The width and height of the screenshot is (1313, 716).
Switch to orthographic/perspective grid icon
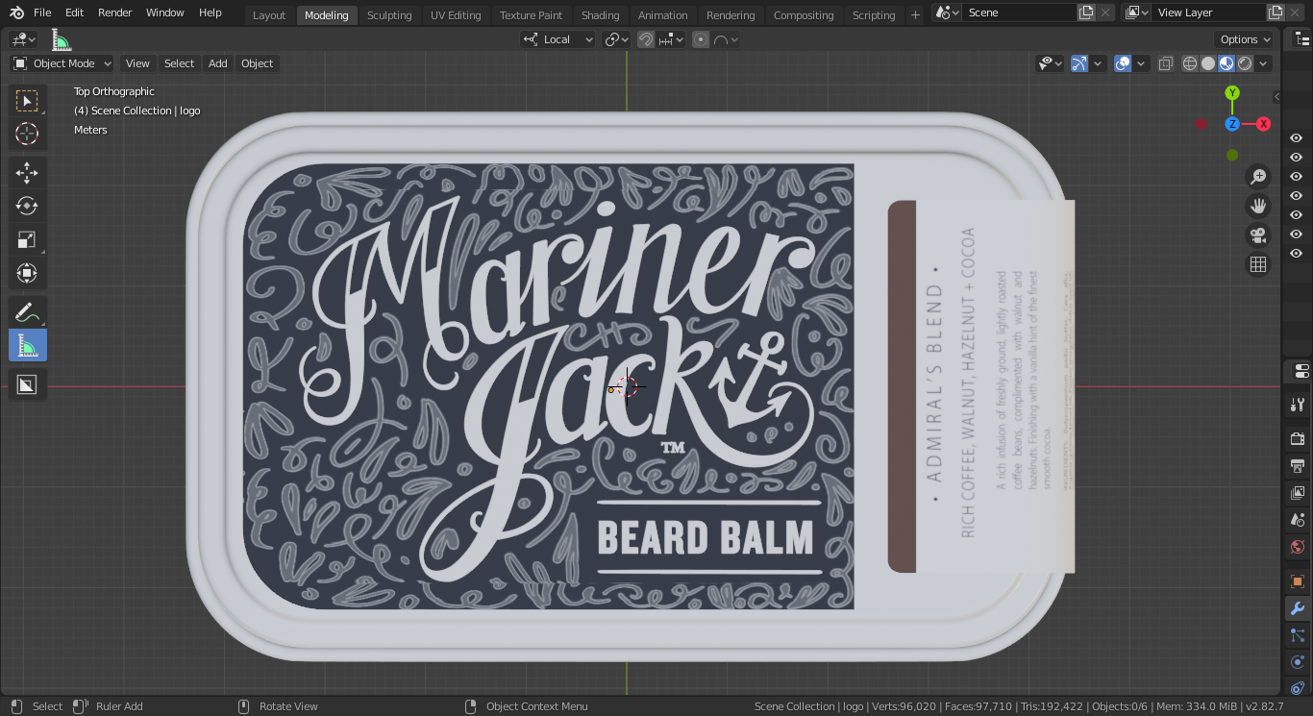(x=1257, y=264)
